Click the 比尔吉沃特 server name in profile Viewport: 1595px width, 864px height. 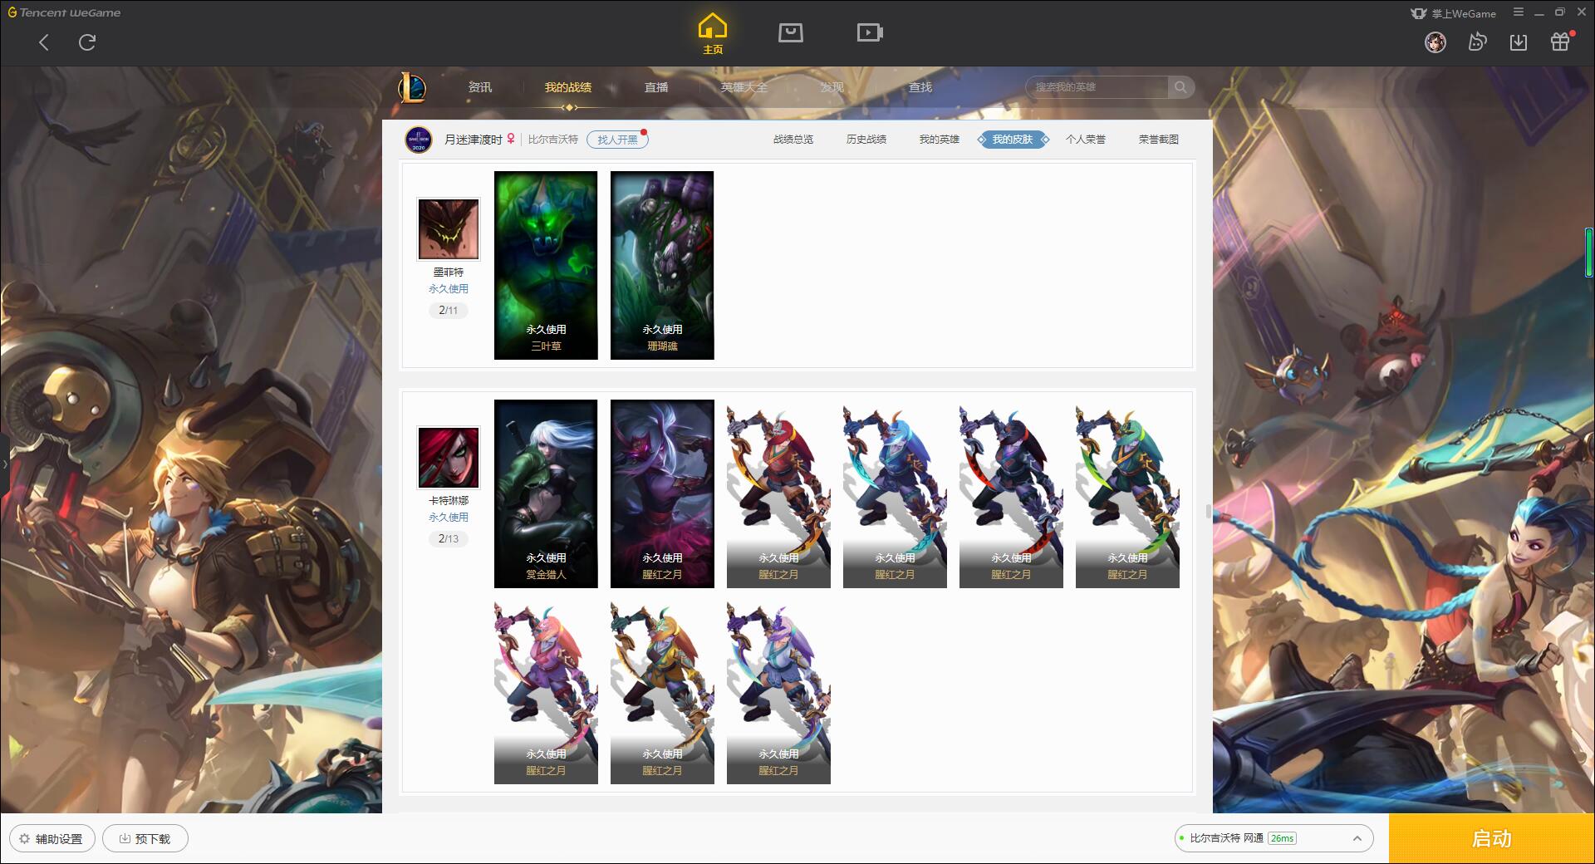coord(553,140)
